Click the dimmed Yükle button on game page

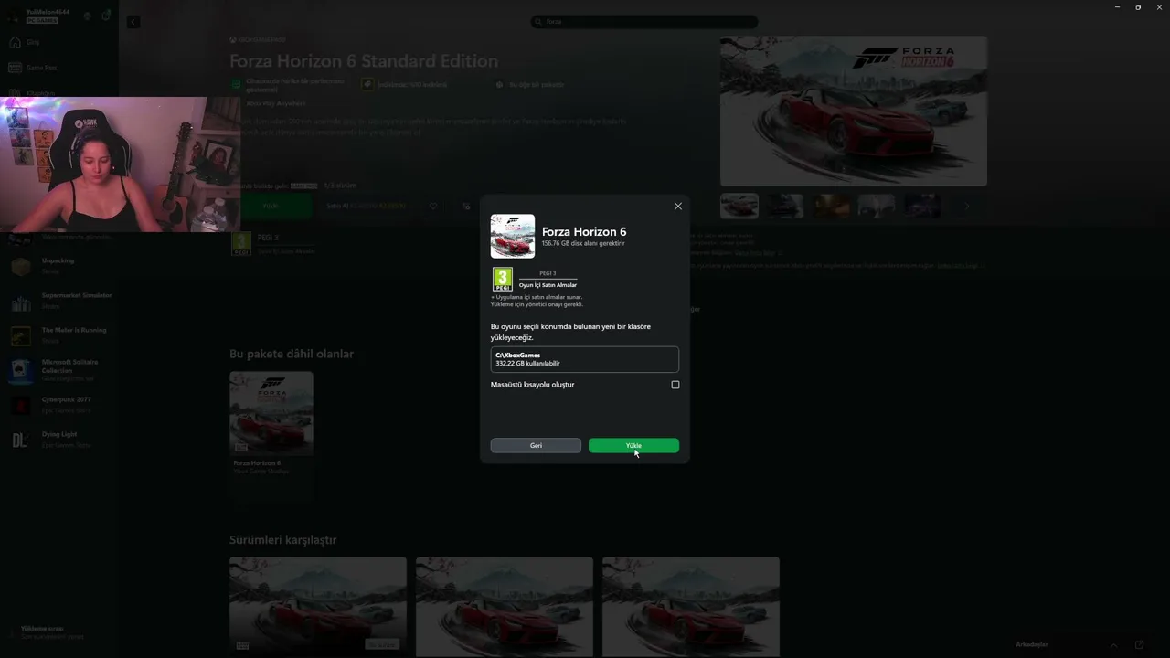point(271,206)
